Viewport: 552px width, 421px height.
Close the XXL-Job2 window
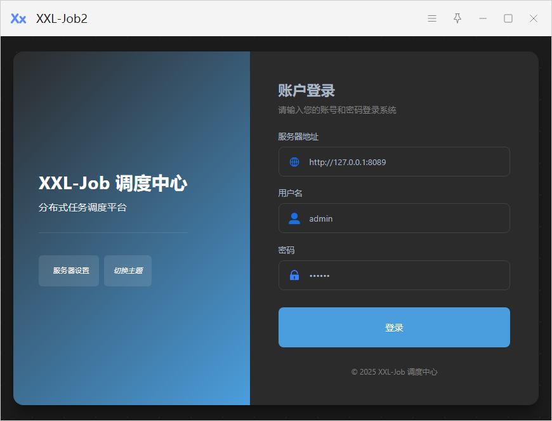tap(534, 18)
